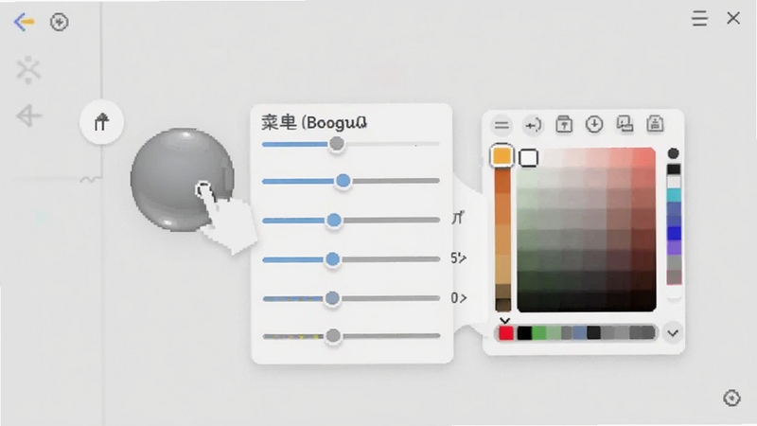The height and width of the screenshot is (426, 757).
Task: Click the black dot above the right color strip
Action: (673, 153)
